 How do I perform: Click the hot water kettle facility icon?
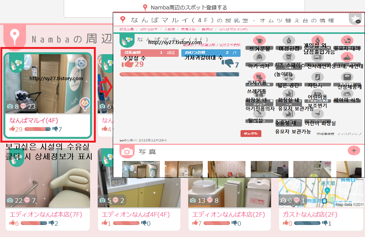click(259, 40)
